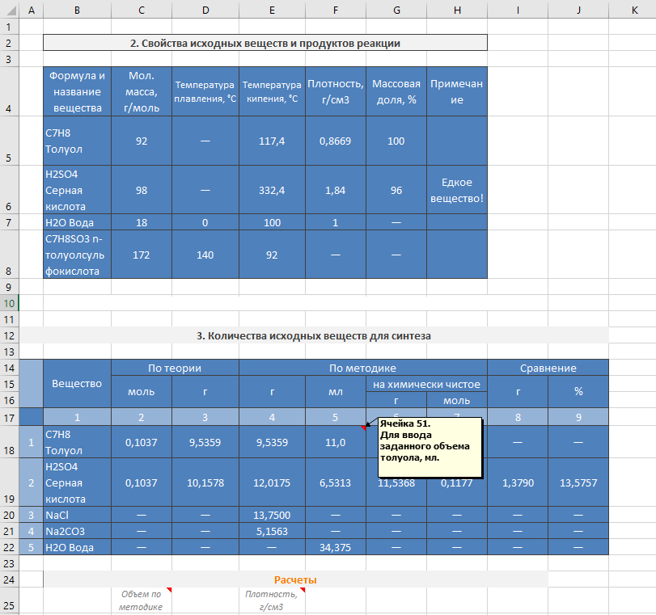This screenshot has width=656, height=615.
Task: Select the 'Объем по методике' cell in row 25
Action: click(142, 600)
